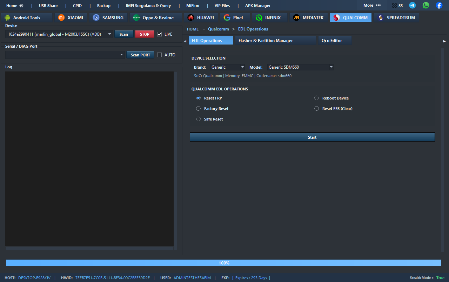This screenshot has height=282, width=449.
Task: Open the Huawei brand section
Action: tap(201, 18)
